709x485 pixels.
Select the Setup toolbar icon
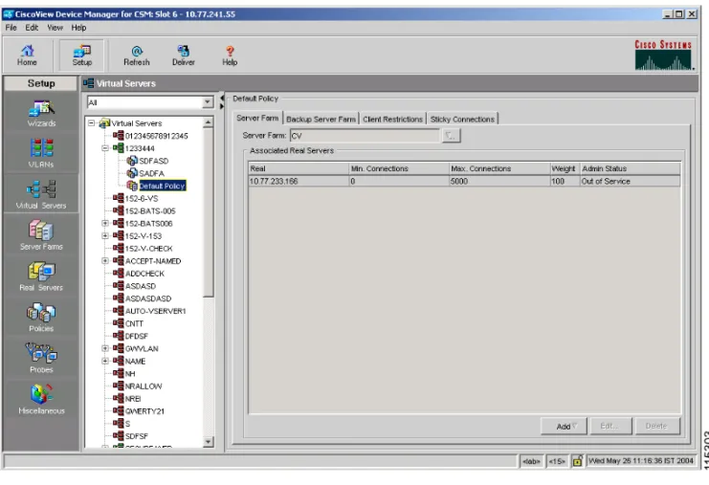tap(82, 55)
